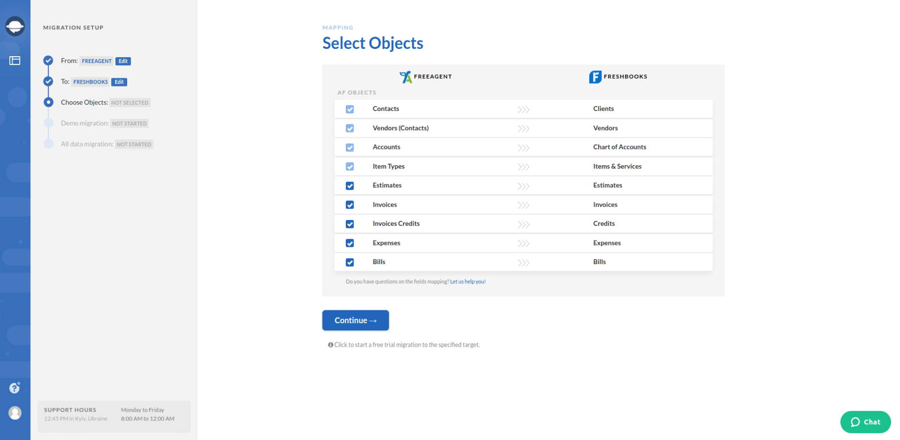Image resolution: width=900 pixels, height=440 pixels.
Task: Click 'Let us help you!' link
Action: pyautogui.click(x=468, y=282)
